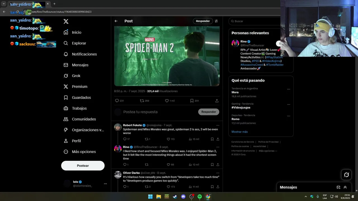
Task: Click the X logo in the sidebar
Action: 66,21
